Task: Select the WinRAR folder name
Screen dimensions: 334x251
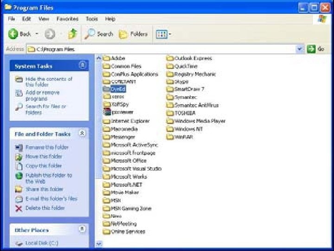Action: click(184, 137)
